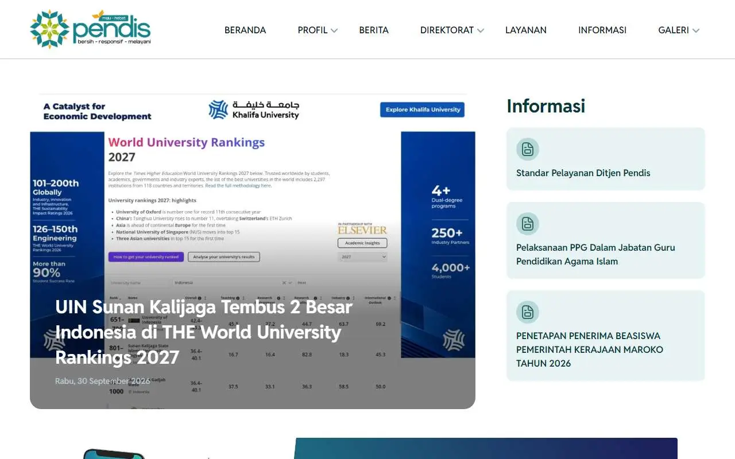Viewport: 735px width, 459px height.
Task: Open Pelaksanaan PPG Dalam Jabatan Guru link
Action: pyautogui.click(x=595, y=255)
